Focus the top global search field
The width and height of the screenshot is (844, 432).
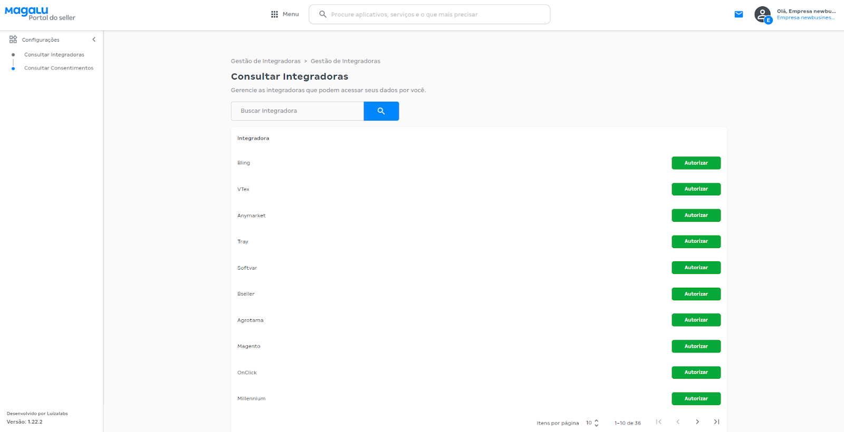[x=429, y=14]
